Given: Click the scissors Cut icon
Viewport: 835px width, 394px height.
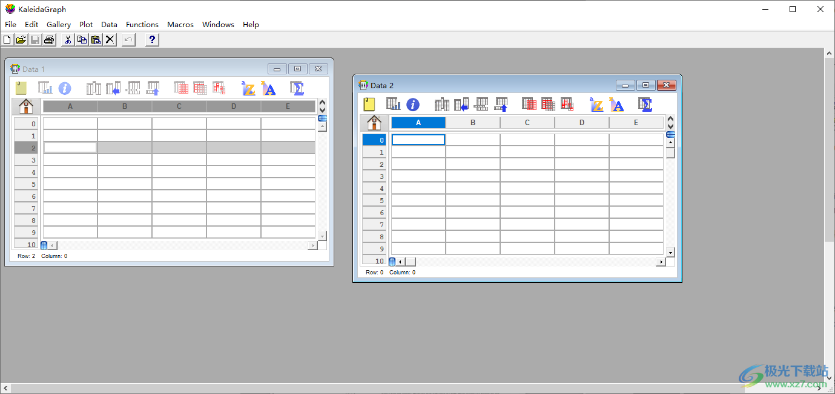Looking at the screenshot, I should (68, 40).
